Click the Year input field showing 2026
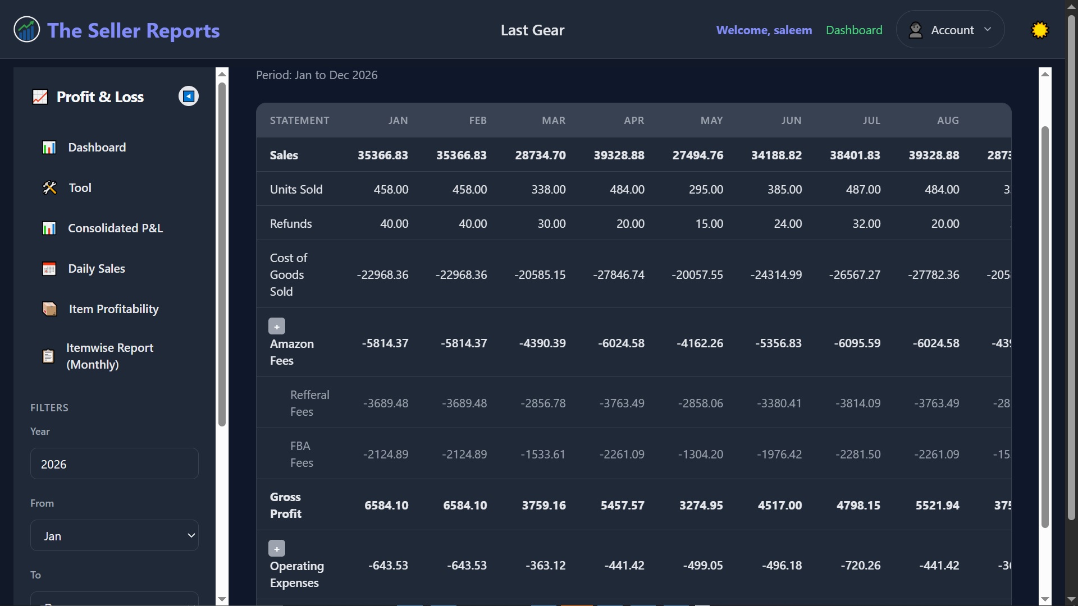 click(115, 463)
